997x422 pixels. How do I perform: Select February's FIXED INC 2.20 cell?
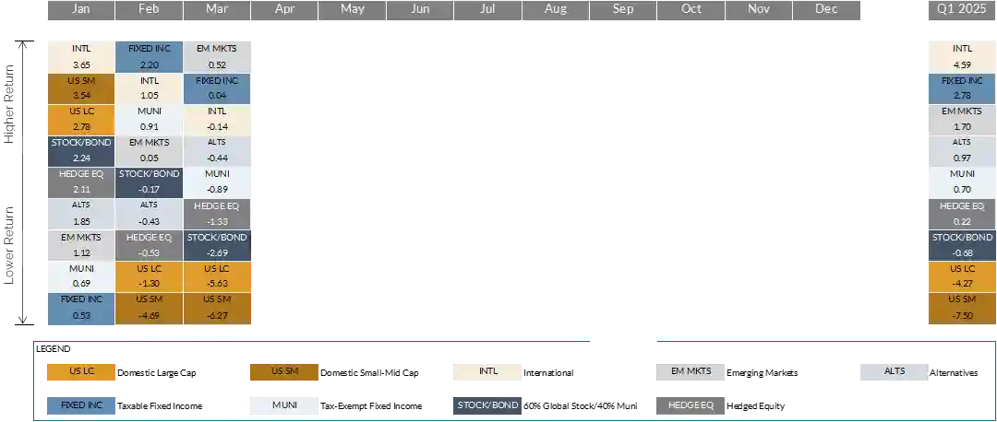click(x=149, y=56)
